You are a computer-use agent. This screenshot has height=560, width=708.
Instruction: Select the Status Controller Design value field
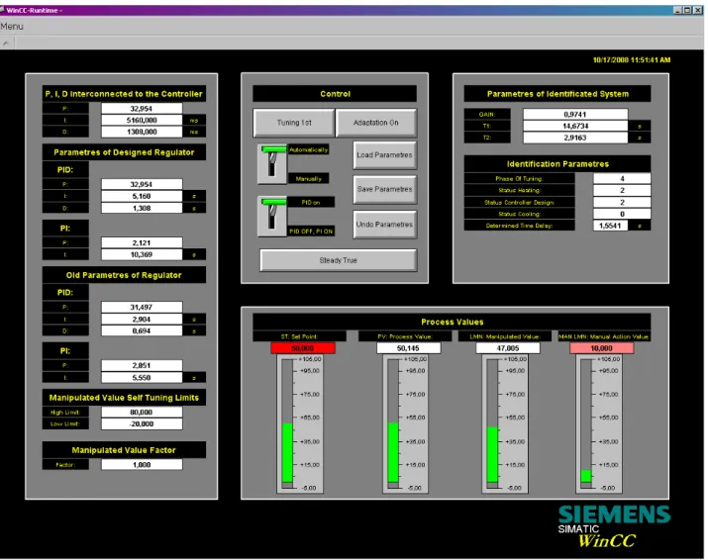pos(622,202)
